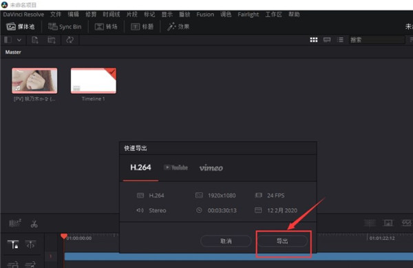Click the import media folder icon

pyautogui.click(x=52, y=40)
